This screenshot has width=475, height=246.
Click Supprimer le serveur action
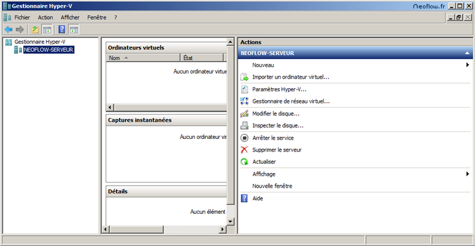pyautogui.click(x=277, y=150)
